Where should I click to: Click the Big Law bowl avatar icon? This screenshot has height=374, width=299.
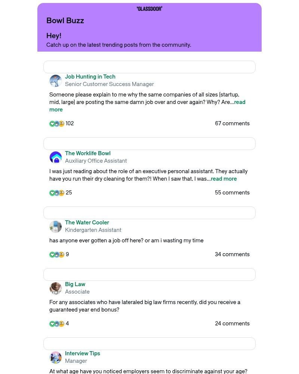click(56, 288)
